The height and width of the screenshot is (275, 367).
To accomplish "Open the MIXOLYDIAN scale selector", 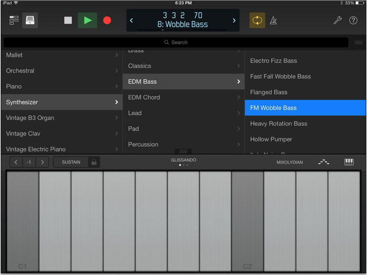I will (290, 162).
